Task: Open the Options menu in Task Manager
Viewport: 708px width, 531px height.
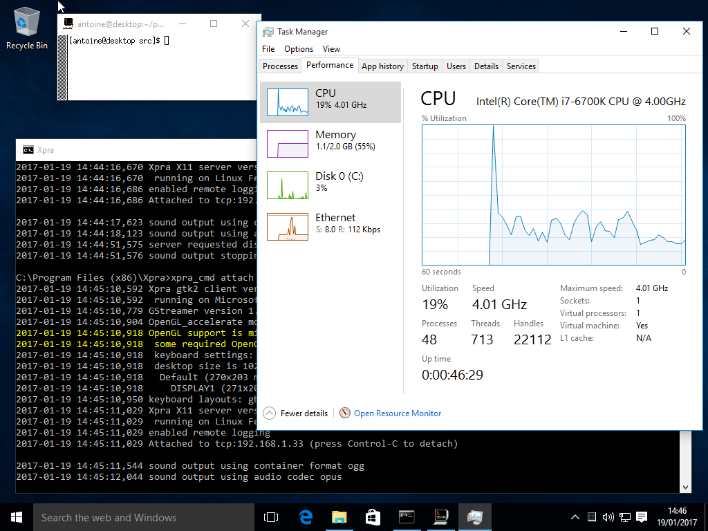Action: point(299,49)
